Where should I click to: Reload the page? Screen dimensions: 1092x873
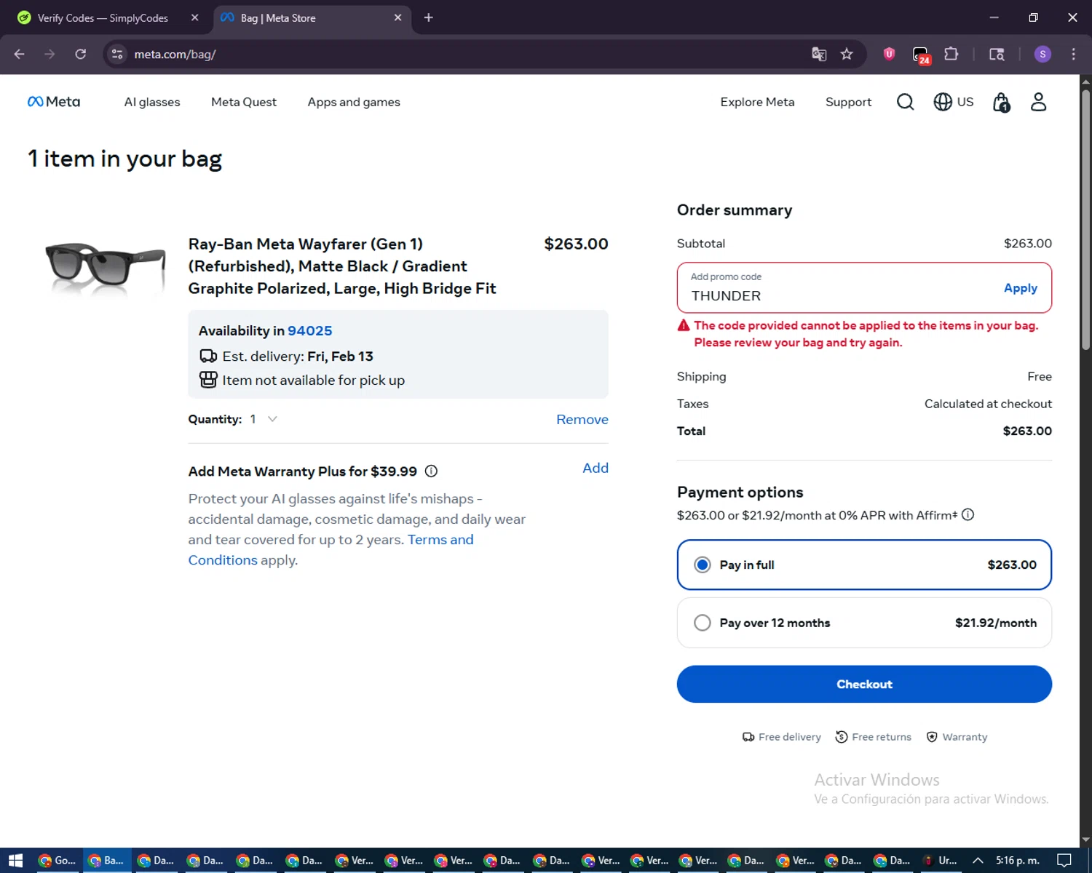pyautogui.click(x=81, y=54)
